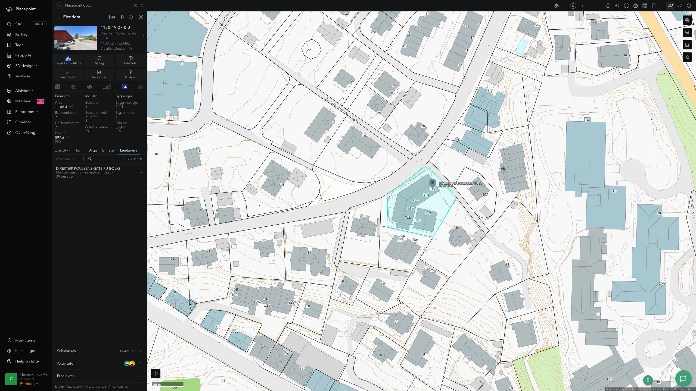This screenshot has width=696, height=391.
Task: Expand the Saksinnsyn section
Action: coord(99,351)
